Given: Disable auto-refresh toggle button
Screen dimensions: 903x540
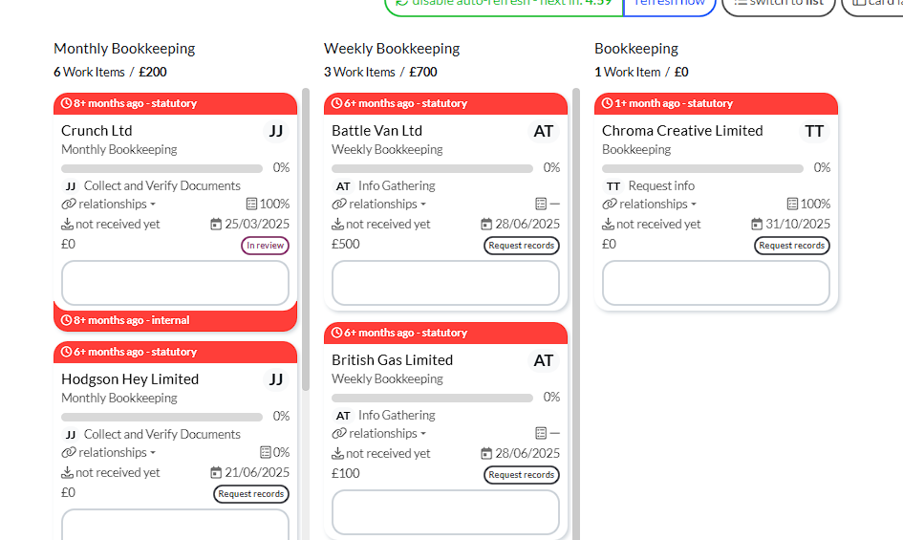Looking at the screenshot, I should pyautogui.click(x=505, y=4).
